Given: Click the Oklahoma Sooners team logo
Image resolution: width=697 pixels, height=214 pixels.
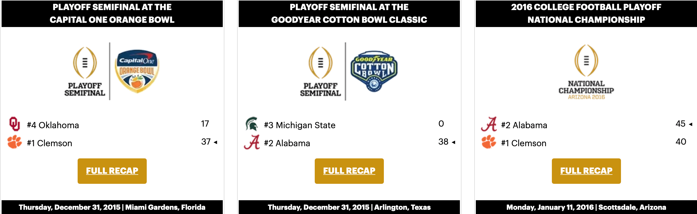Looking at the screenshot, I should [x=14, y=124].
